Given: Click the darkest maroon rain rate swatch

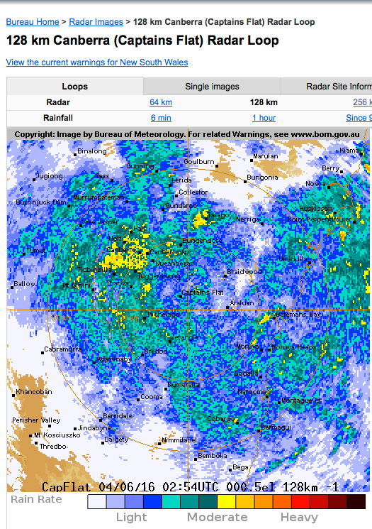Looking at the screenshot, I should coord(356,502).
